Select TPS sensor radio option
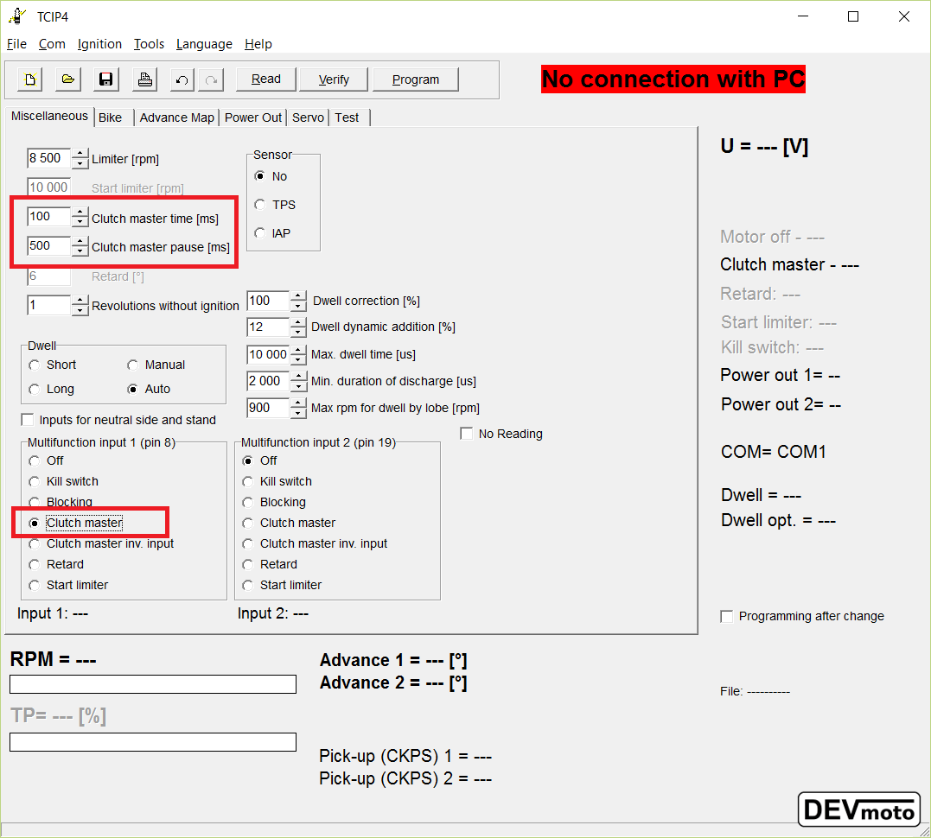Viewport: 931px width, 838px height. [x=260, y=205]
